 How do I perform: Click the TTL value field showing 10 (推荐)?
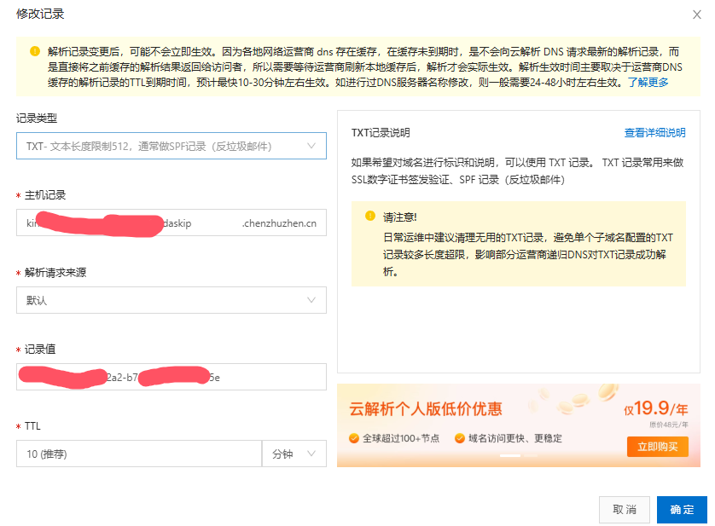(139, 454)
